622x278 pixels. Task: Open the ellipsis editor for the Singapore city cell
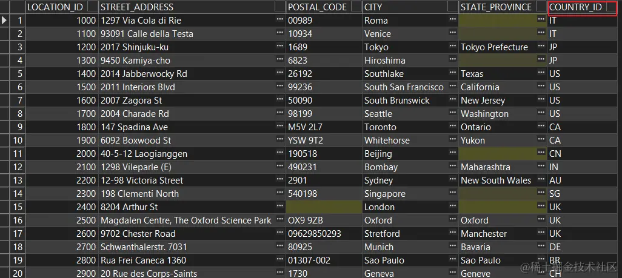pos(453,193)
